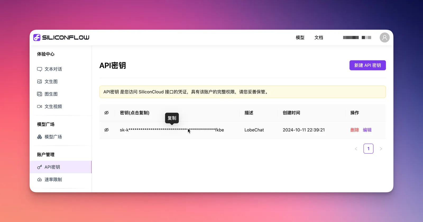Select the 文生图 image icon
Screen dimensions: 423x222
(39, 82)
